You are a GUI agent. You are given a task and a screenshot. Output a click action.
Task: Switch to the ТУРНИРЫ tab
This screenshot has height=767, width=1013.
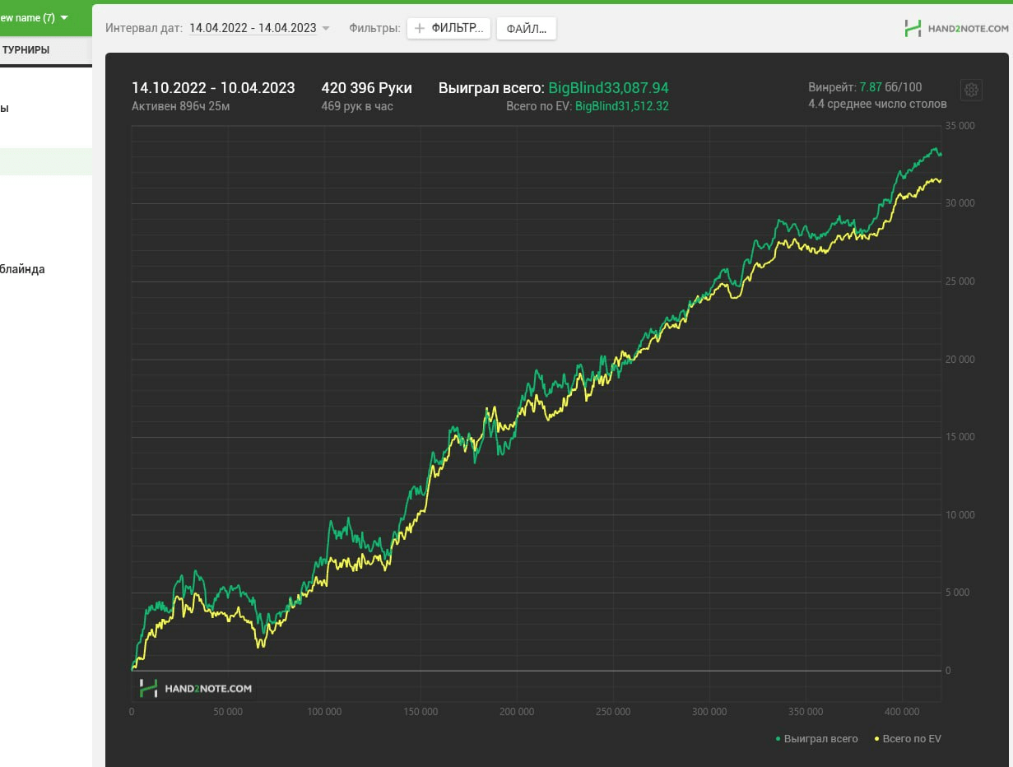click(26, 50)
